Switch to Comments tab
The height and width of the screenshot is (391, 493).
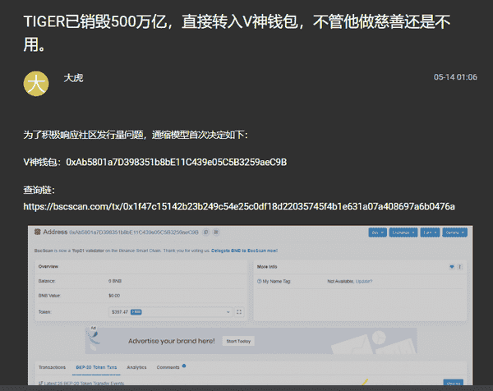tap(168, 367)
